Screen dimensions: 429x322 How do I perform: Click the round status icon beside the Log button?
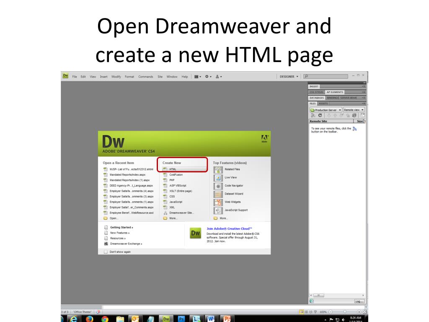click(312, 301)
